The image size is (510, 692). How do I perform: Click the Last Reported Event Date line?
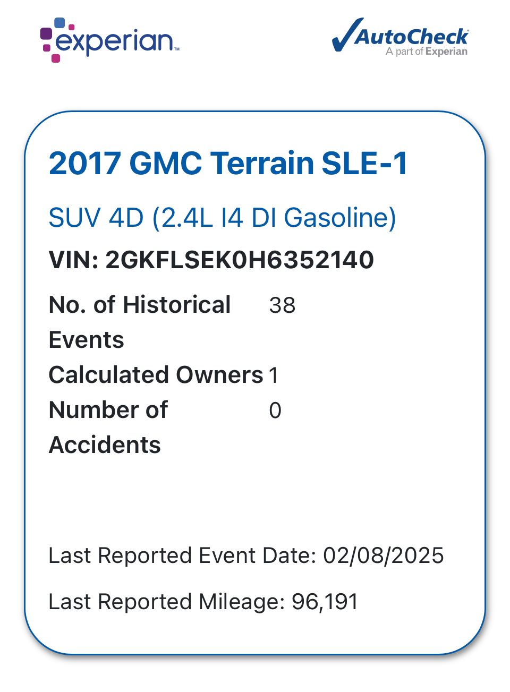pyautogui.click(x=246, y=556)
